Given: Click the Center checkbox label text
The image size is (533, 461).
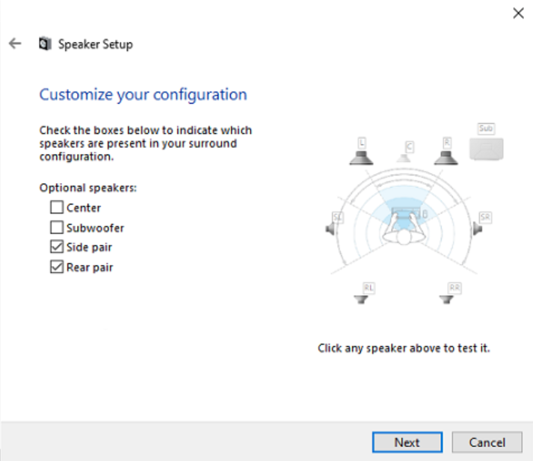Looking at the screenshot, I should pyautogui.click(x=84, y=208).
